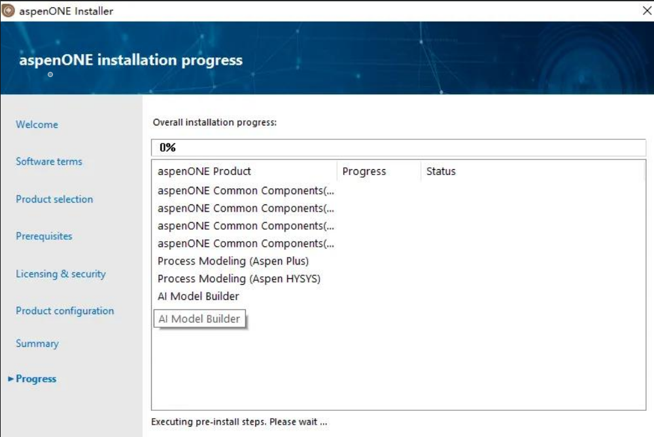Viewport: 654px width, 437px height.
Task: Open the Product configuration step
Action: [65, 311]
